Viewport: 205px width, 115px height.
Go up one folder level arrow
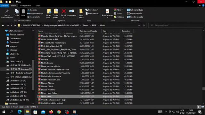[x=15, y=26]
